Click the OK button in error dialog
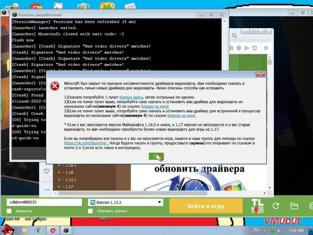This screenshot has height=235, width=313. pyautogui.click(x=156, y=156)
